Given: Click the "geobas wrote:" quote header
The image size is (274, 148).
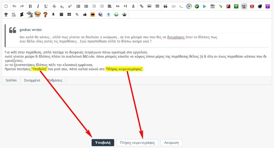Looking at the screenshot, I should [x=31, y=30].
